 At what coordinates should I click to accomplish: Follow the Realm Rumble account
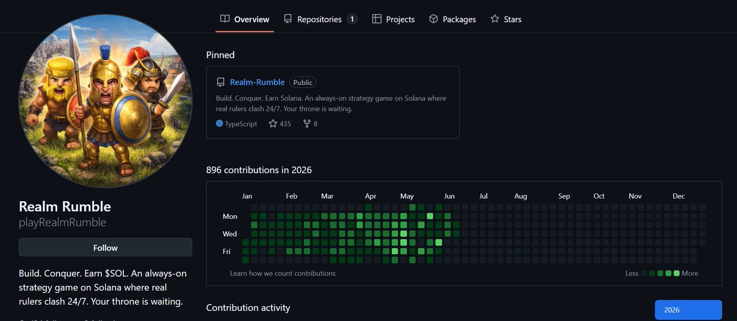coord(105,247)
